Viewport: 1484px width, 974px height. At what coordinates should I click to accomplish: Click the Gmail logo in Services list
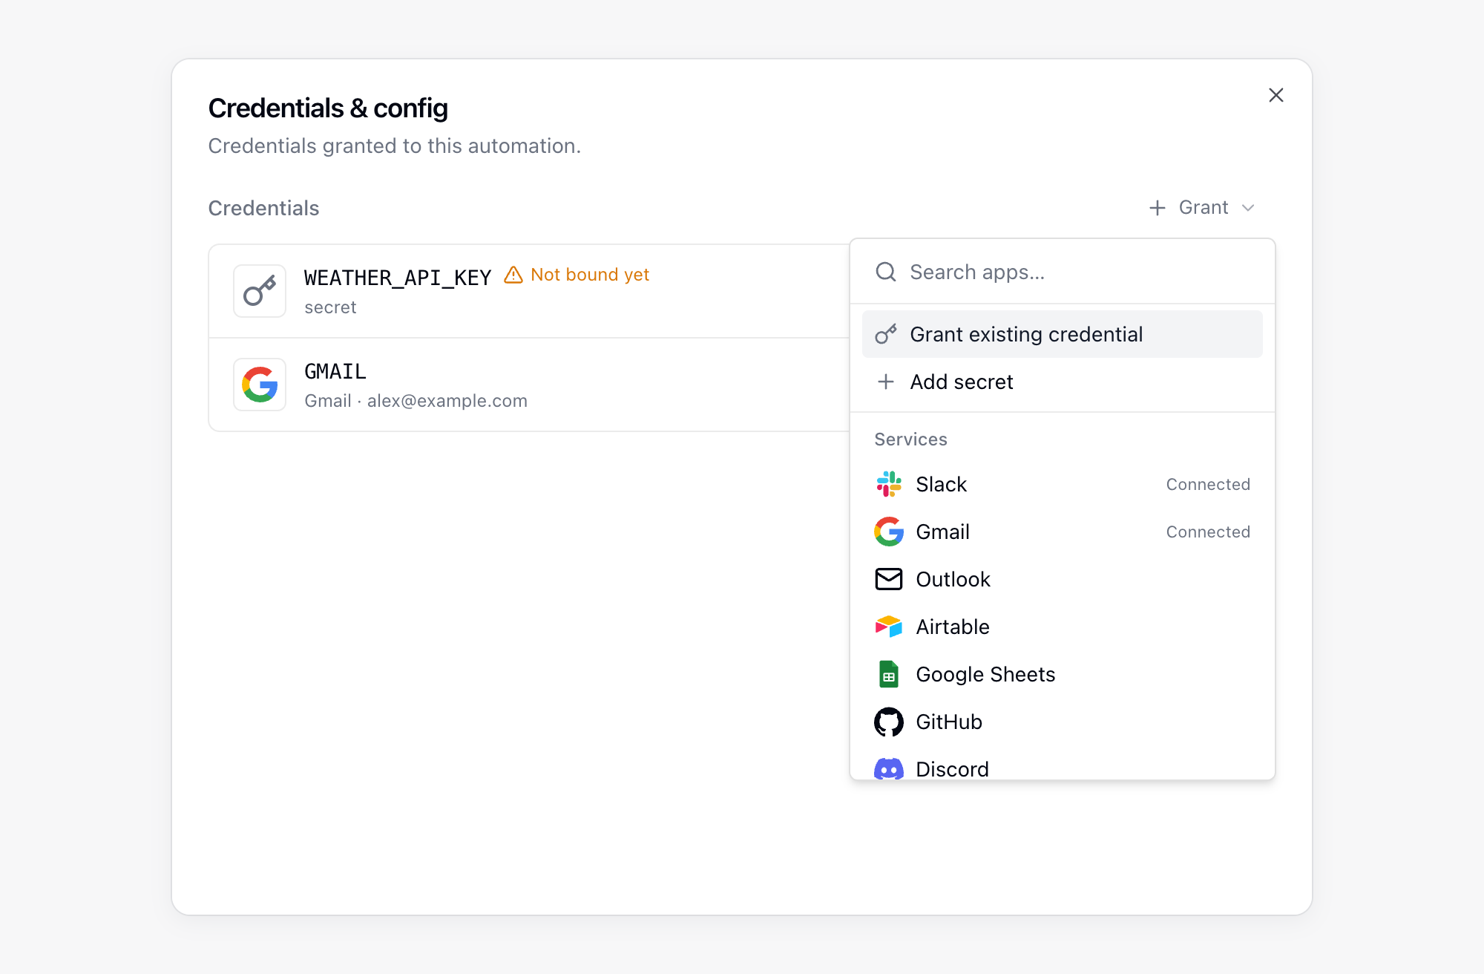coord(889,532)
